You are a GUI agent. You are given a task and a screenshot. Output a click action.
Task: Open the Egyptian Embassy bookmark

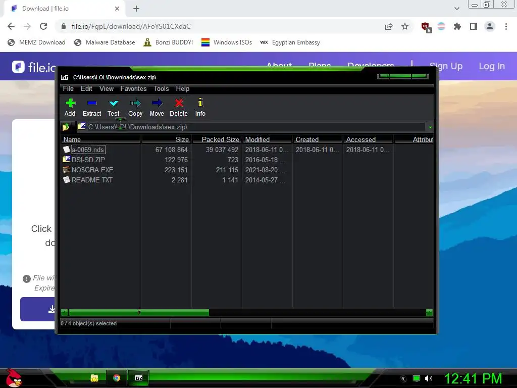[x=290, y=42]
